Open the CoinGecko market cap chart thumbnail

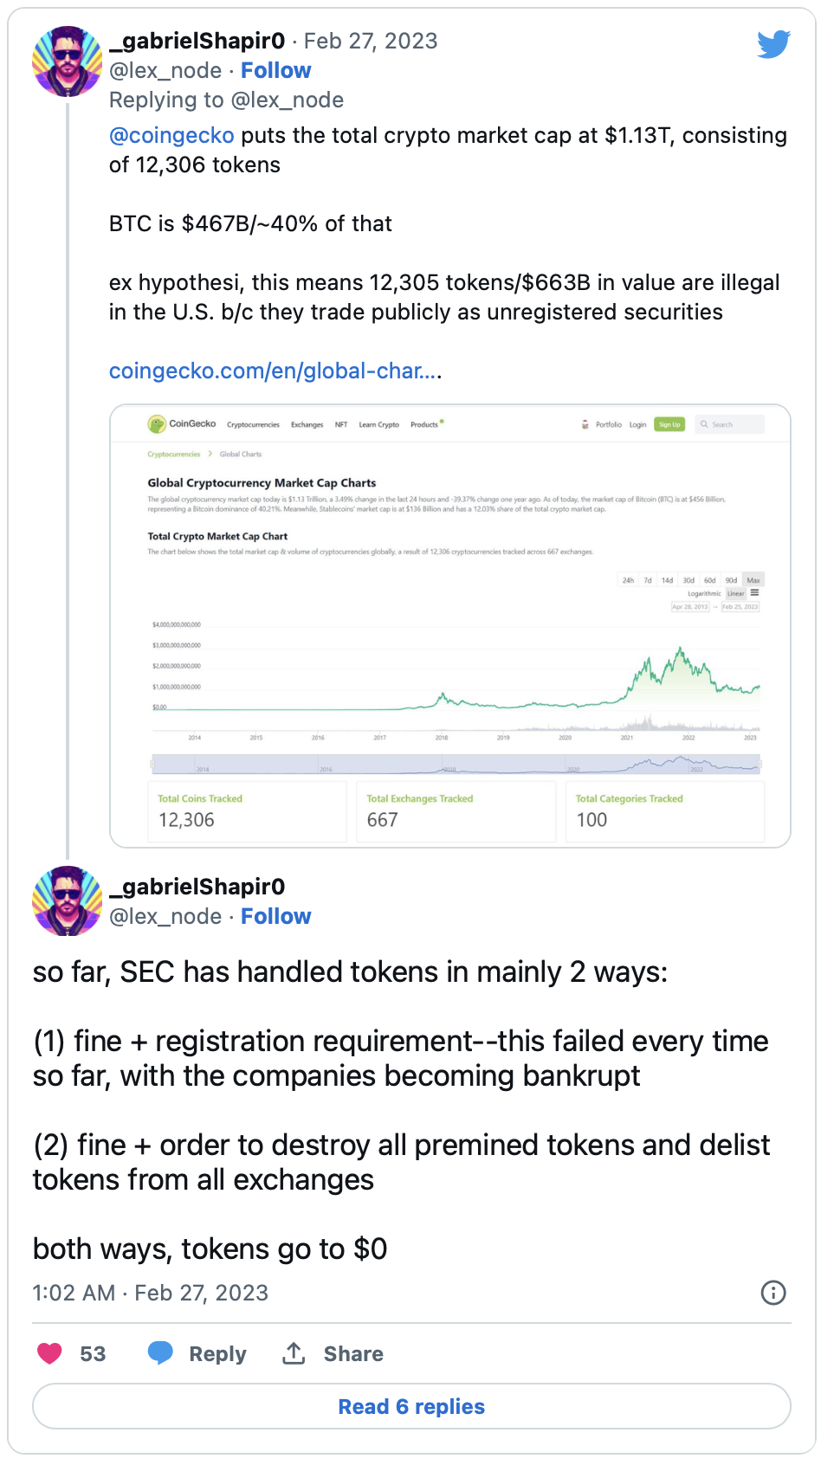point(450,626)
